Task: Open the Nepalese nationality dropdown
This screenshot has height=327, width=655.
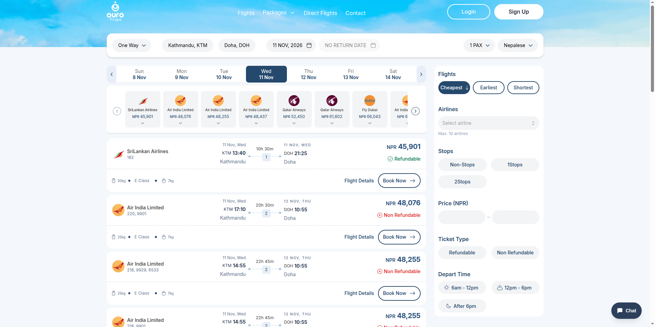Action: click(518, 45)
